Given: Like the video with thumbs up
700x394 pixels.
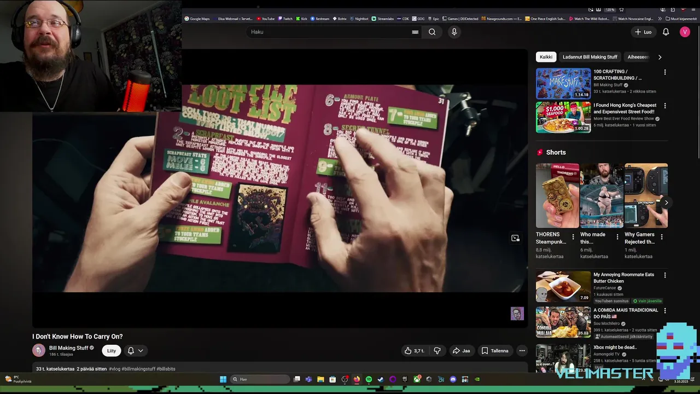Looking at the screenshot, I should (x=414, y=351).
